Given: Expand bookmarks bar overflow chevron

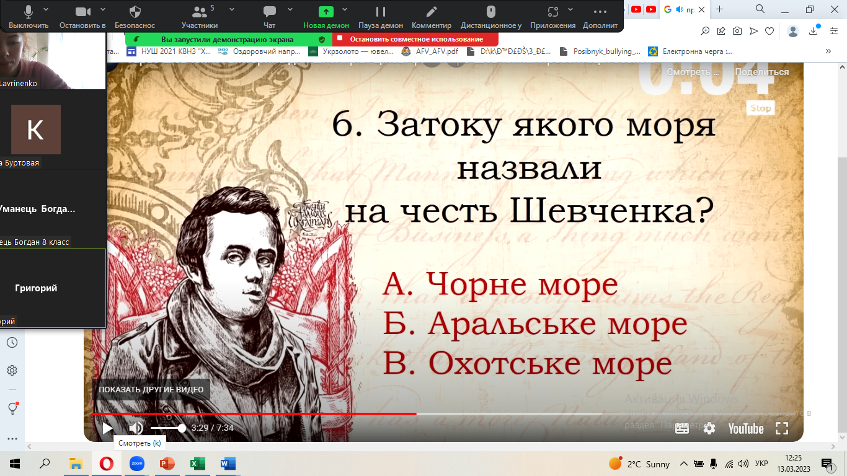Looking at the screenshot, I should (x=828, y=52).
